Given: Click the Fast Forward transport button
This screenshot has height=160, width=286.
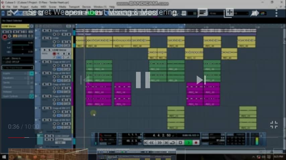Looking at the screenshot, I should coord(159,143).
